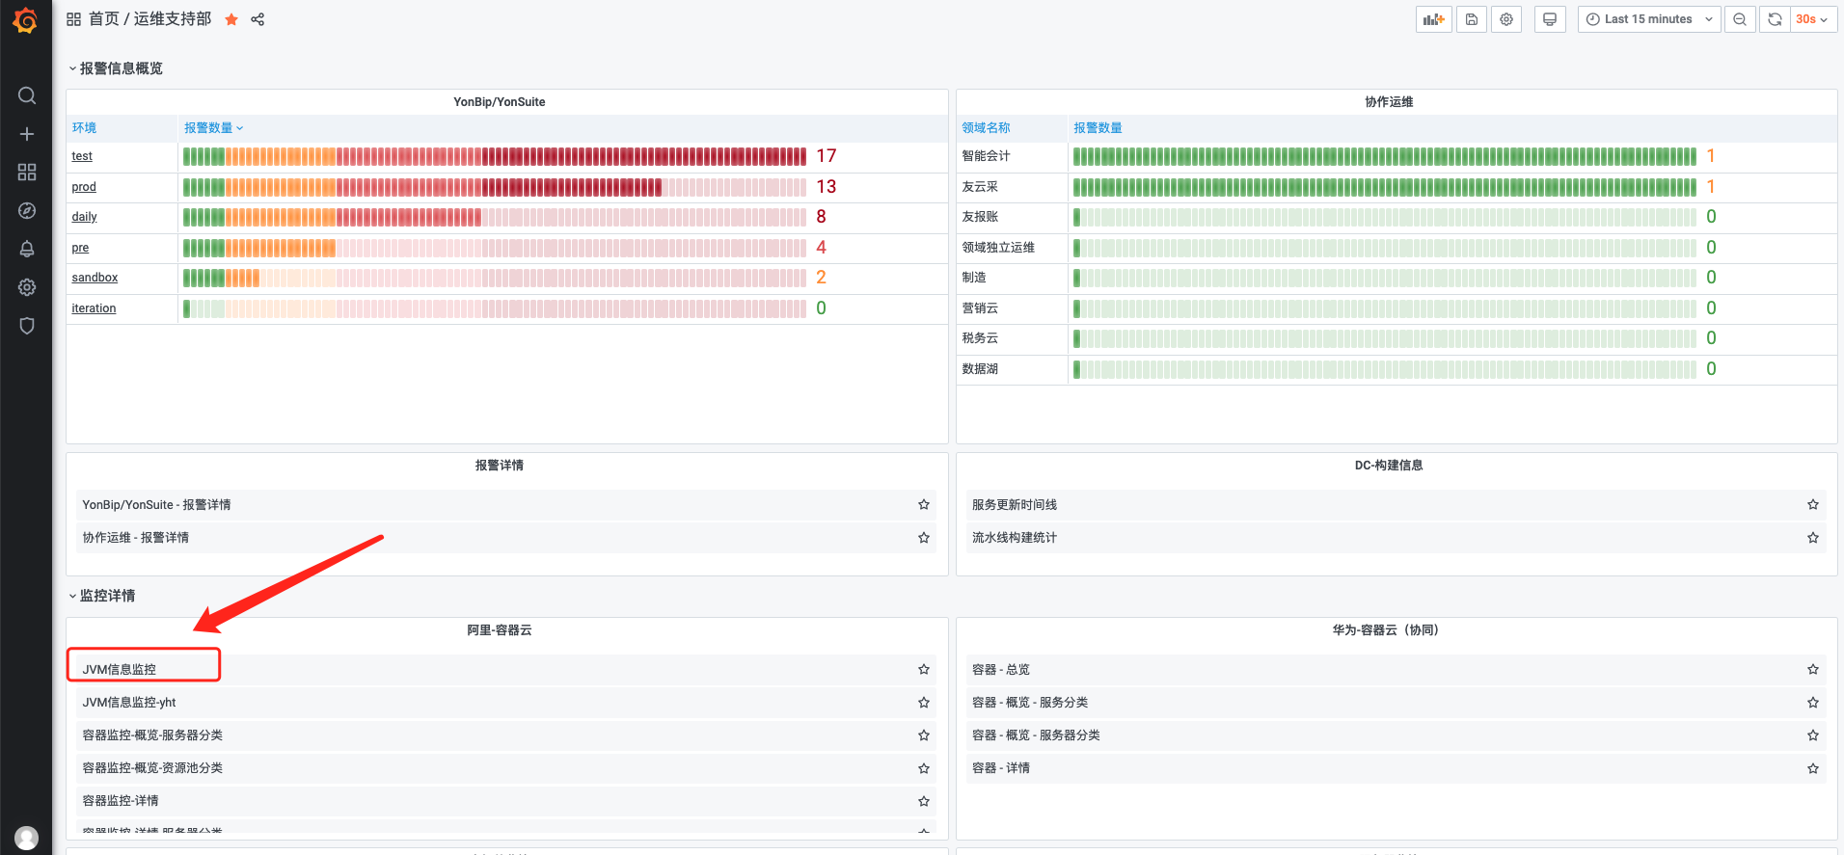The height and width of the screenshot is (855, 1844).
Task: Click the DC-构建信息 panel title
Action: 1389,466
